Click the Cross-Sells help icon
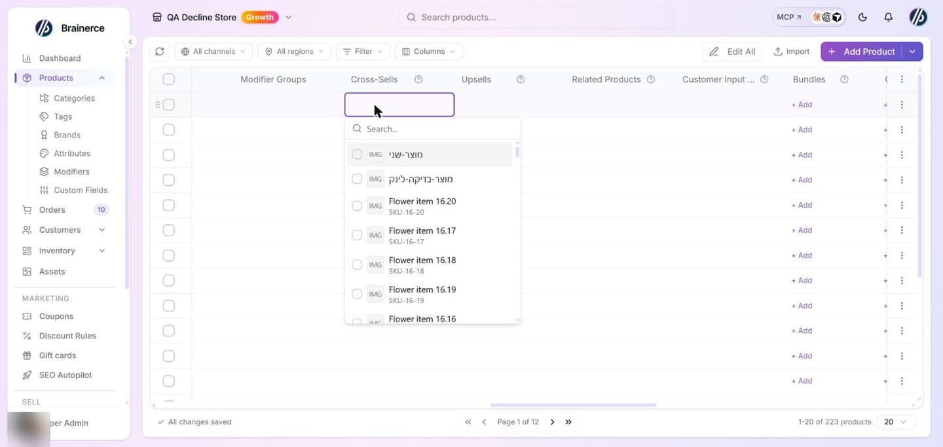Viewport: 943px width, 447px height. click(418, 79)
